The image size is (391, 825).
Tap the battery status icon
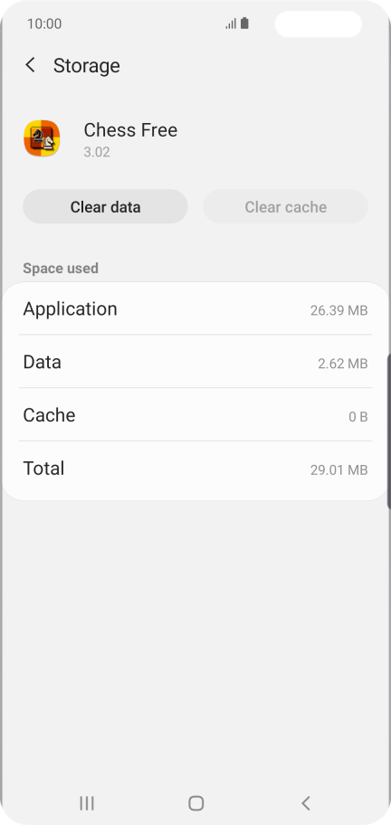244,24
